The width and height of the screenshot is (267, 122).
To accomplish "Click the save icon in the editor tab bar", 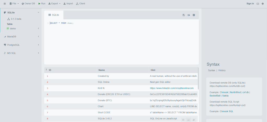I will (x=184, y=15).
